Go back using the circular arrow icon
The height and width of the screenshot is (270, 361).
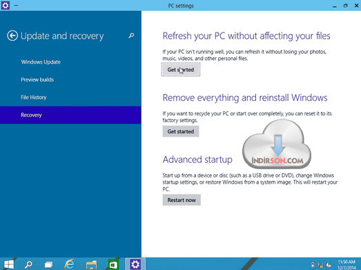coord(12,36)
